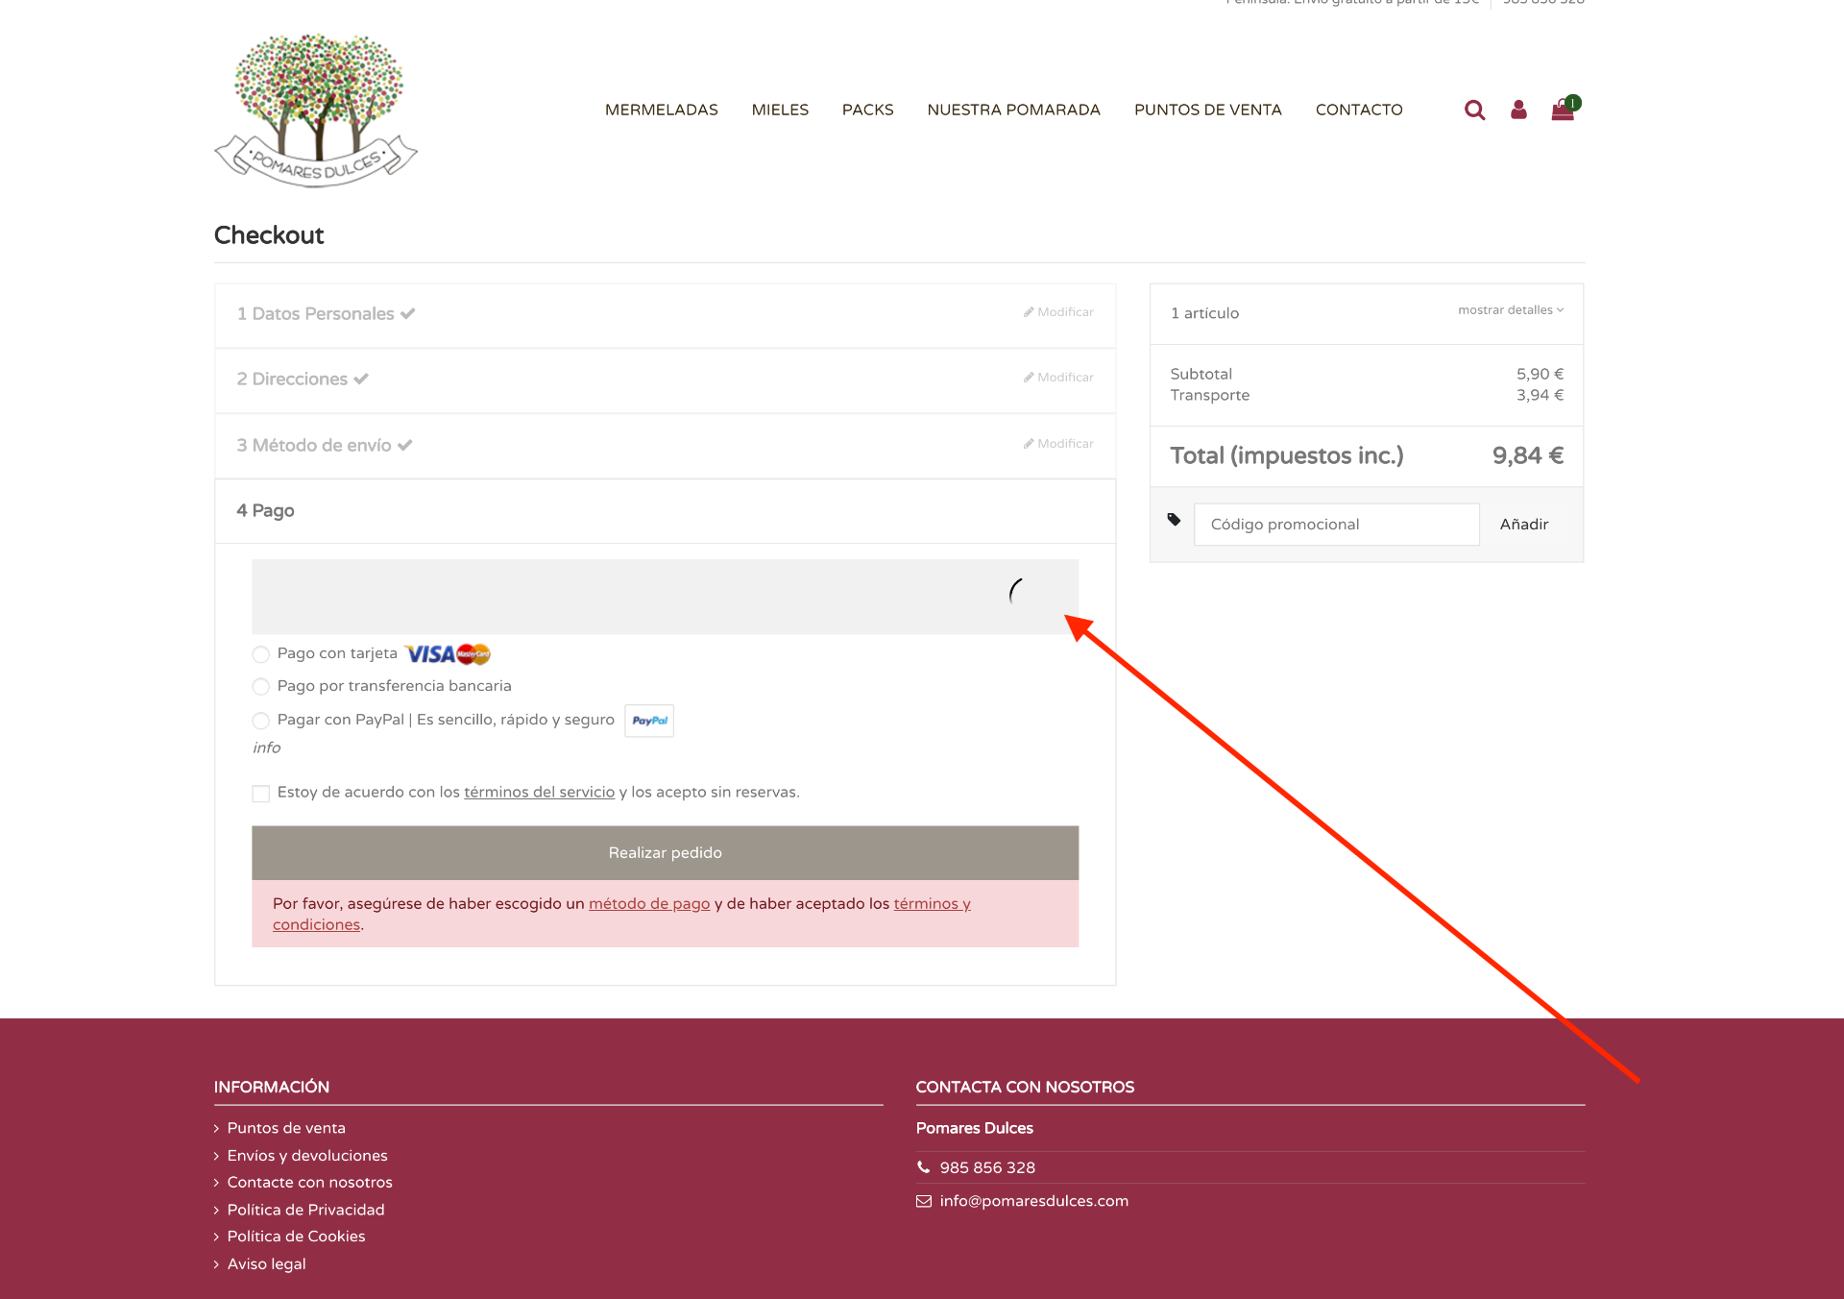The width and height of the screenshot is (1844, 1299).
Task: Open the shopping cart icon
Action: 1563,110
